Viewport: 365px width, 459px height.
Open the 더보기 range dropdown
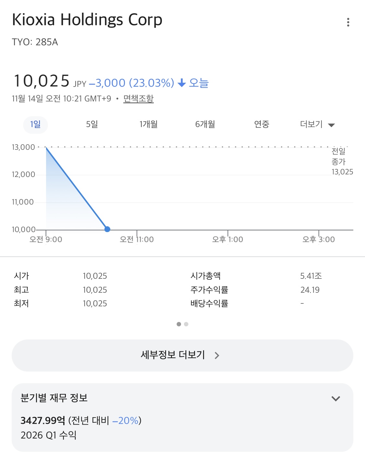tap(317, 124)
